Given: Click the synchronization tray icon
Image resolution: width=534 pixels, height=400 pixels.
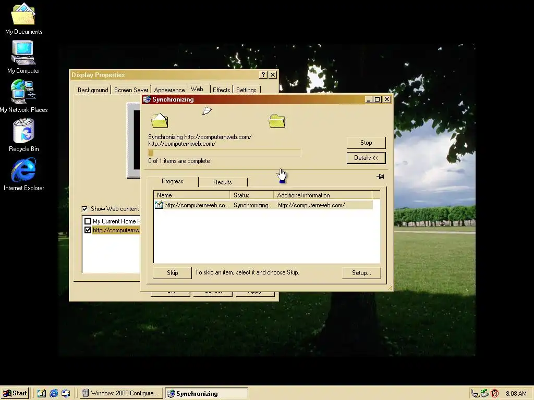Looking at the screenshot, I should (484, 394).
